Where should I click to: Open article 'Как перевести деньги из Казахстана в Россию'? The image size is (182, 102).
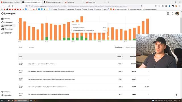(51, 72)
